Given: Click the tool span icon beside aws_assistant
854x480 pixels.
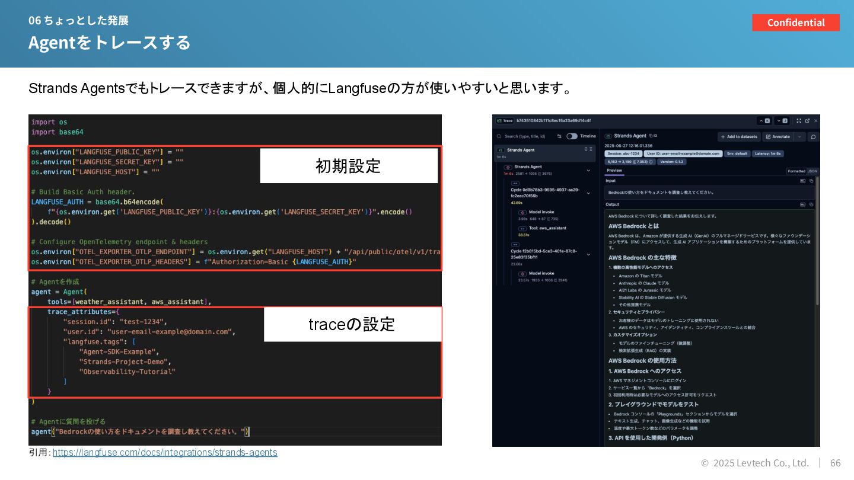Looking at the screenshot, I should click(522, 228).
